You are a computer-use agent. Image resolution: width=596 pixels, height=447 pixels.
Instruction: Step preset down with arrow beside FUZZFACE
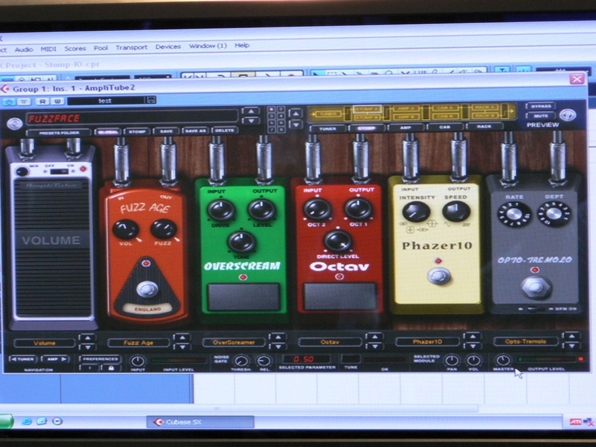(x=251, y=121)
